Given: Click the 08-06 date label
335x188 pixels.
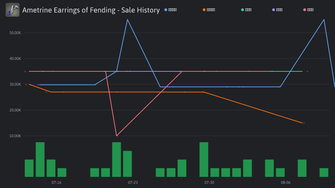Looking at the screenshot, I should [x=286, y=182].
